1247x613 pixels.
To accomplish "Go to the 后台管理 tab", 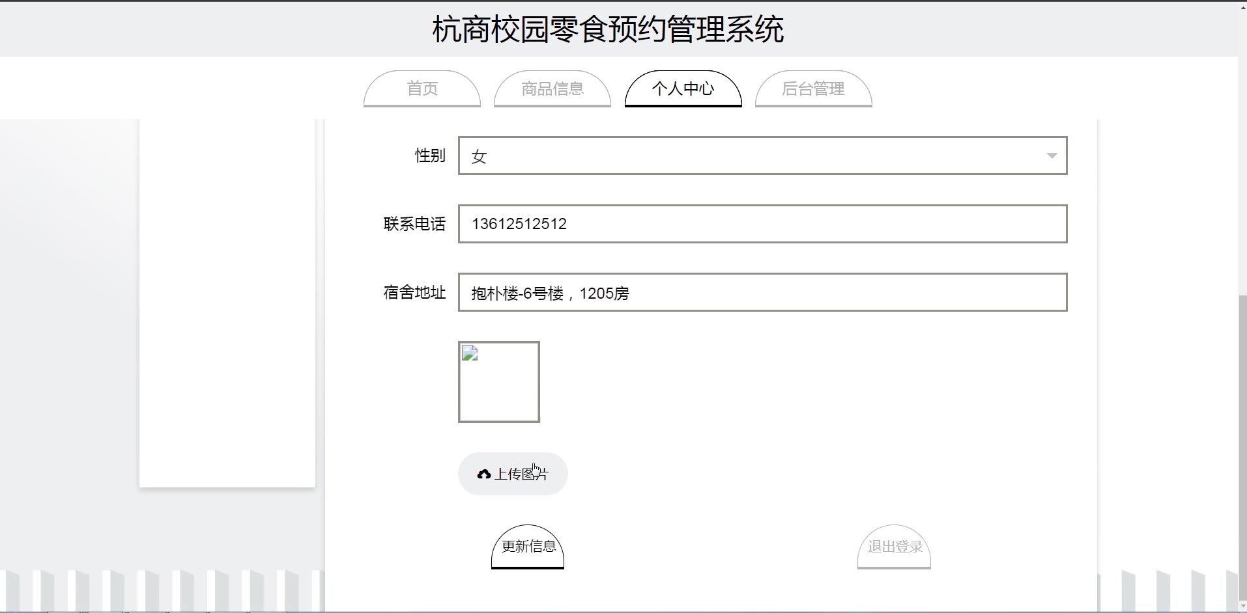I will 813,89.
